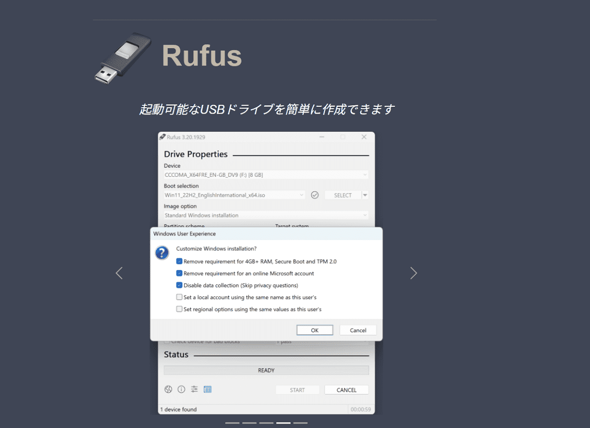Select the highlighted fourth carousel indicator dash
This screenshot has width=590, height=428.
point(283,423)
